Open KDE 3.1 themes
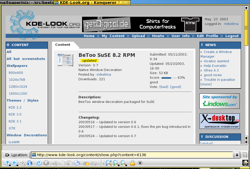The image size is (250, 169). tap(15, 121)
